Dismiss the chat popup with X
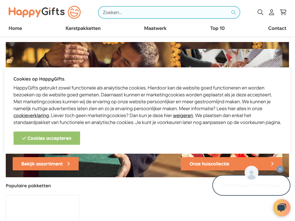Image resolution: width=295 pixels, height=221 pixels. pyautogui.click(x=280, y=169)
